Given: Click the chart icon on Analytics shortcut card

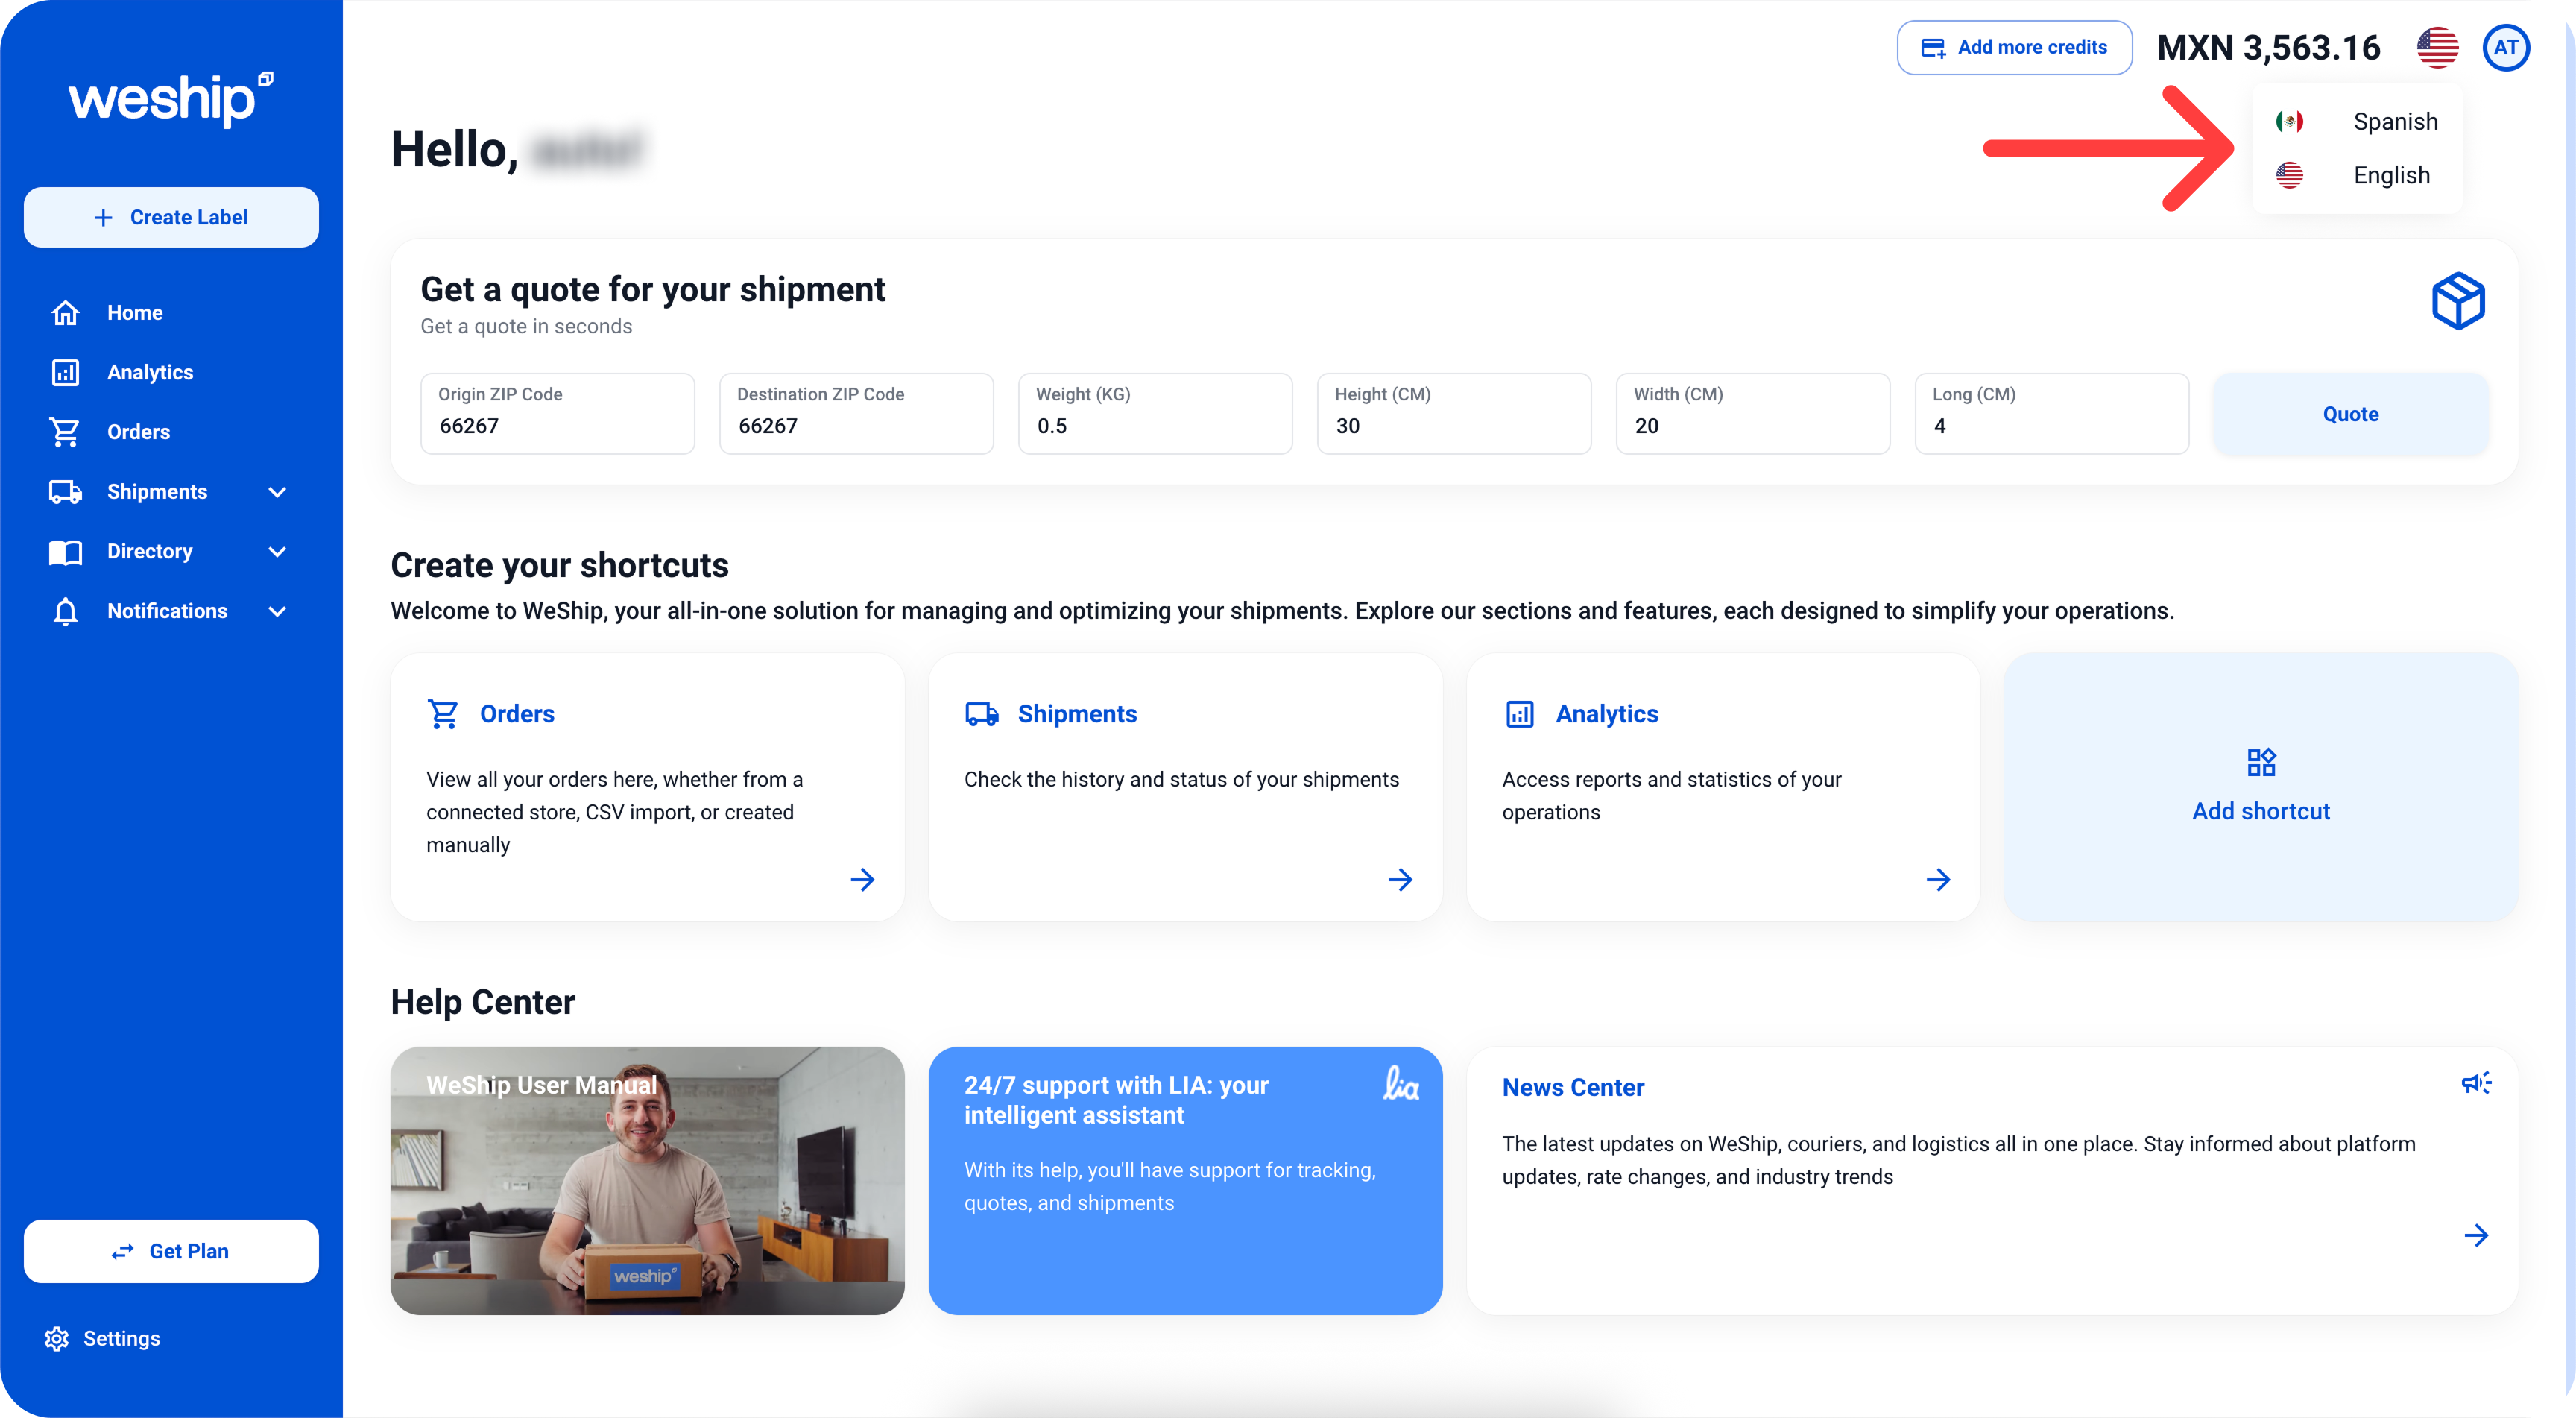Looking at the screenshot, I should tap(1520, 714).
